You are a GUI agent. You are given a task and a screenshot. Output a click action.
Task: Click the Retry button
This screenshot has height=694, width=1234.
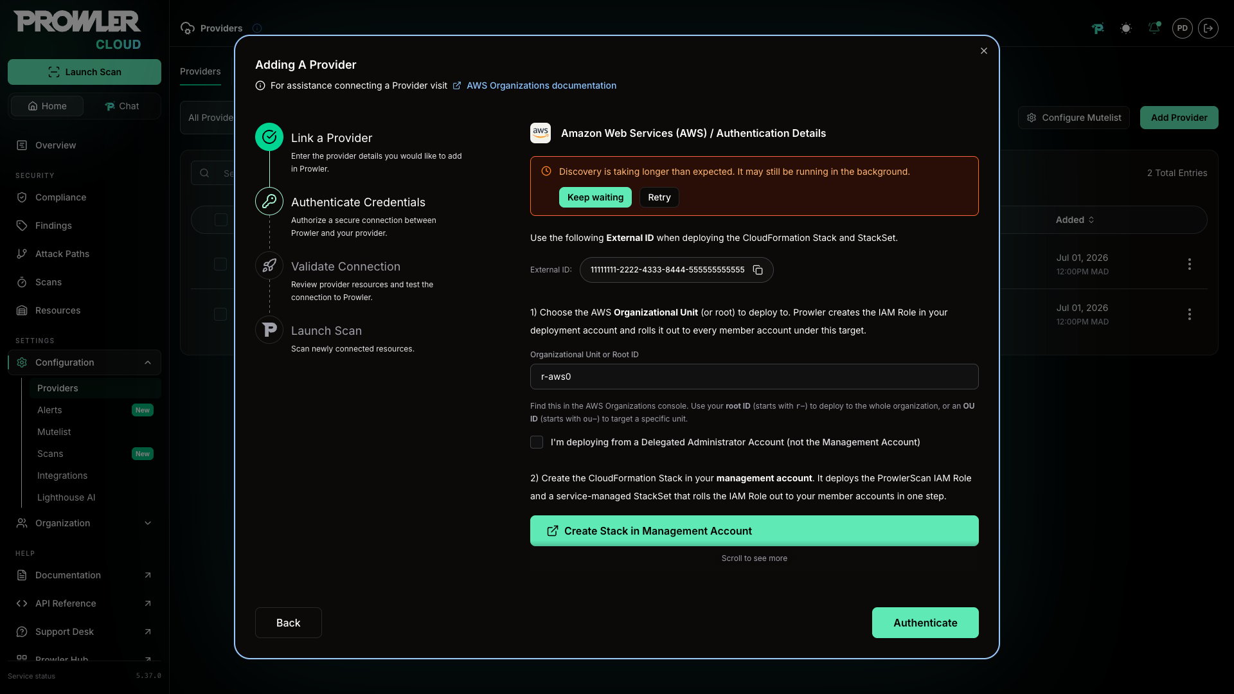click(659, 197)
